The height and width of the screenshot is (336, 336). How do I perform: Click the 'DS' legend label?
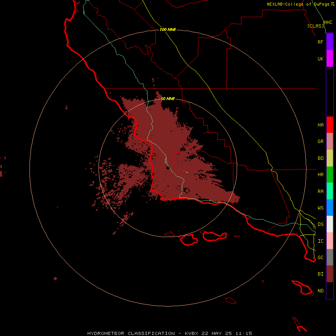coord(320,224)
